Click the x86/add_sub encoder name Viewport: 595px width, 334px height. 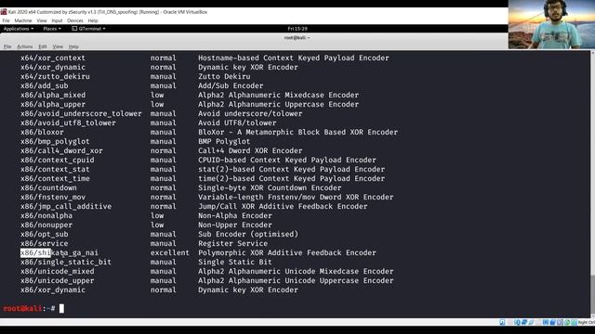[45, 85]
